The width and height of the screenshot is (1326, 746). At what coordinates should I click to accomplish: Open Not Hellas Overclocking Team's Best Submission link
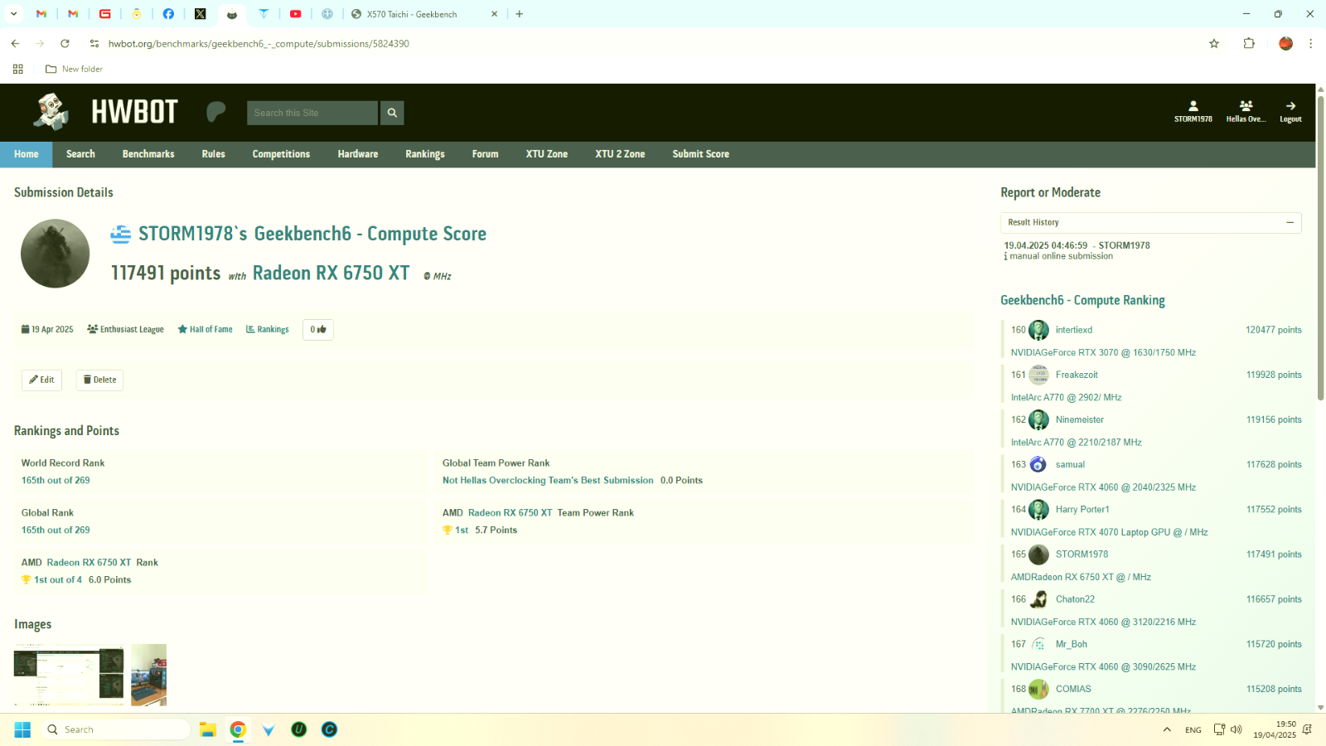tap(548, 481)
